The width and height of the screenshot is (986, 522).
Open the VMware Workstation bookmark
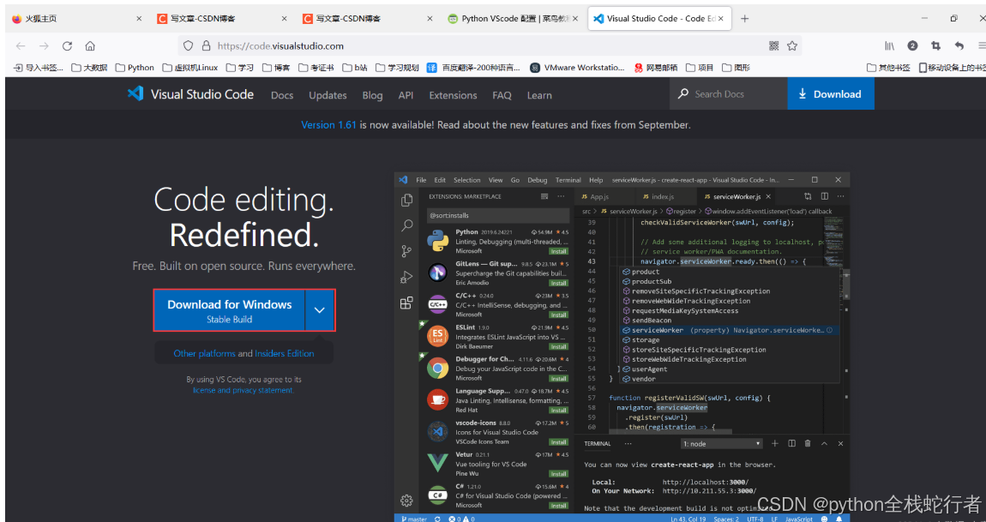(577, 68)
